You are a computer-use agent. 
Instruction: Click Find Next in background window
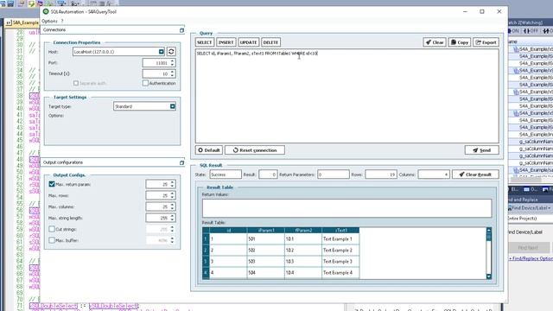pyautogui.click(x=528, y=248)
